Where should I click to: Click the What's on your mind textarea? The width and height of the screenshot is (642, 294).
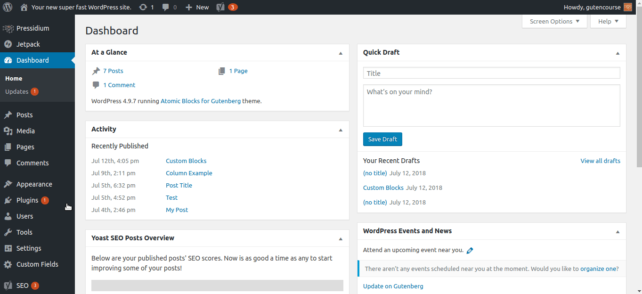pos(491,106)
